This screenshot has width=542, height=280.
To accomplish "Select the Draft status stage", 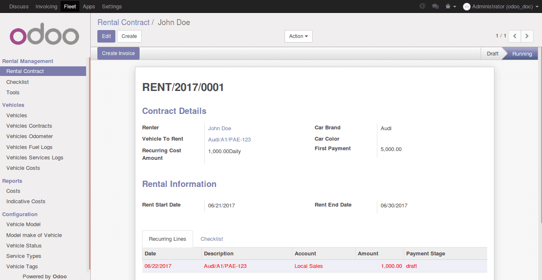I will (492, 53).
